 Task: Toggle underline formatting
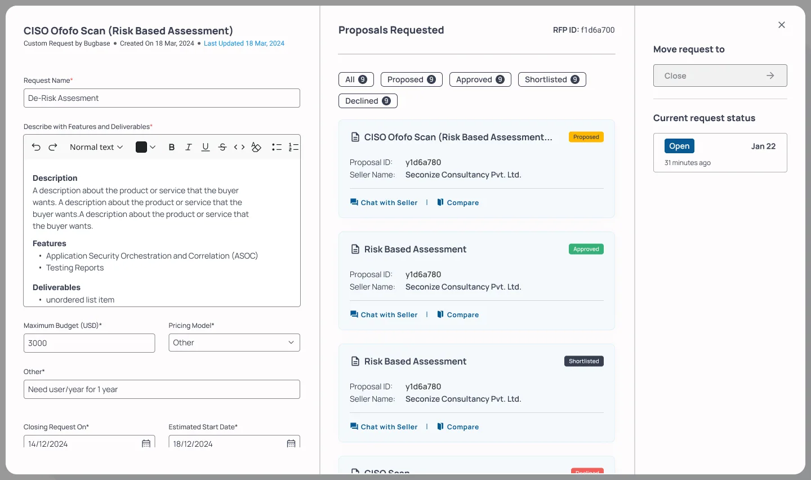pyautogui.click(x=206, y=147)
